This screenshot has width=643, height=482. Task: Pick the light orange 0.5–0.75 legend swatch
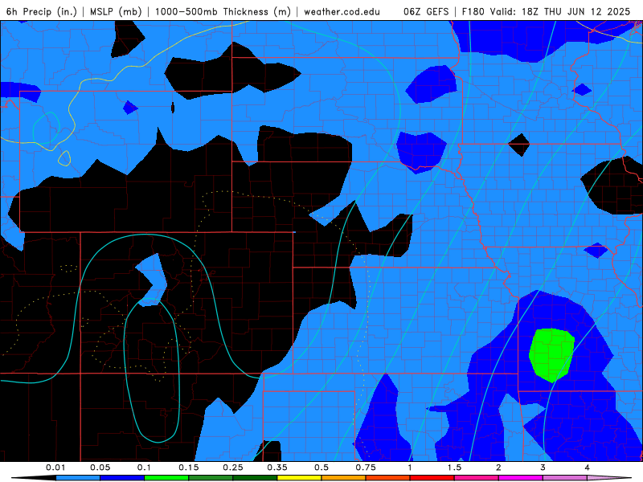click(x=344, y=478)
